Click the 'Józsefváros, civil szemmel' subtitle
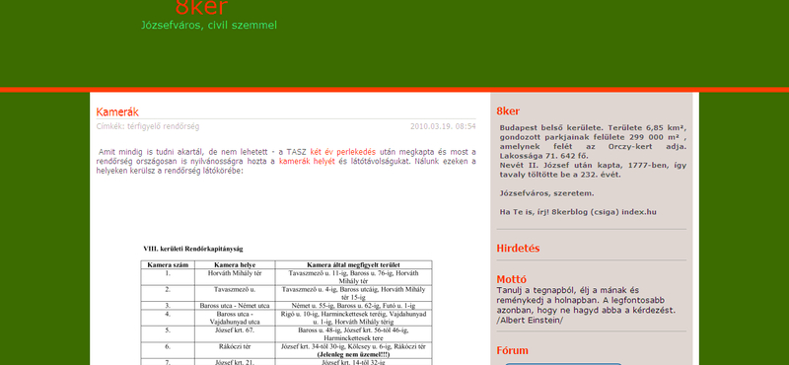 [209, 26]
